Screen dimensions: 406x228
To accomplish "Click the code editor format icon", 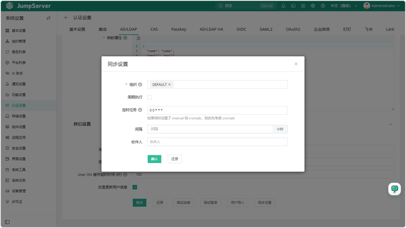I will (138, 38).
